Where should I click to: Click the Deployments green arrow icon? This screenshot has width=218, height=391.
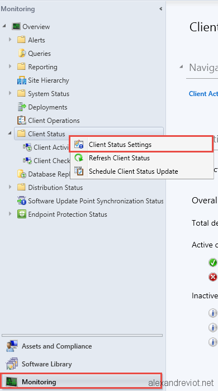(22, 107)
